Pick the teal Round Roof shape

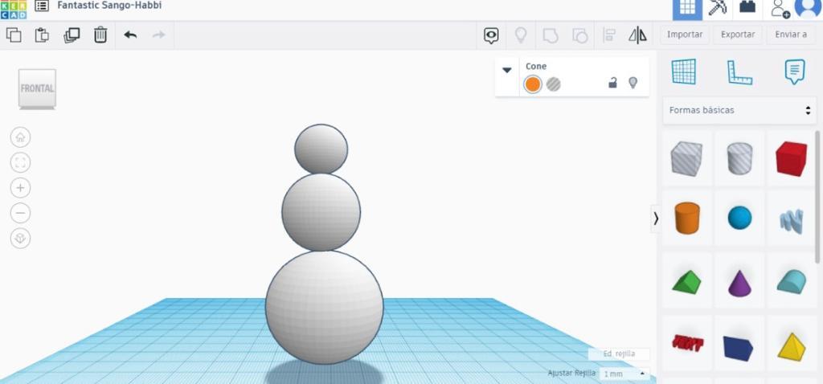coord(792,282)
